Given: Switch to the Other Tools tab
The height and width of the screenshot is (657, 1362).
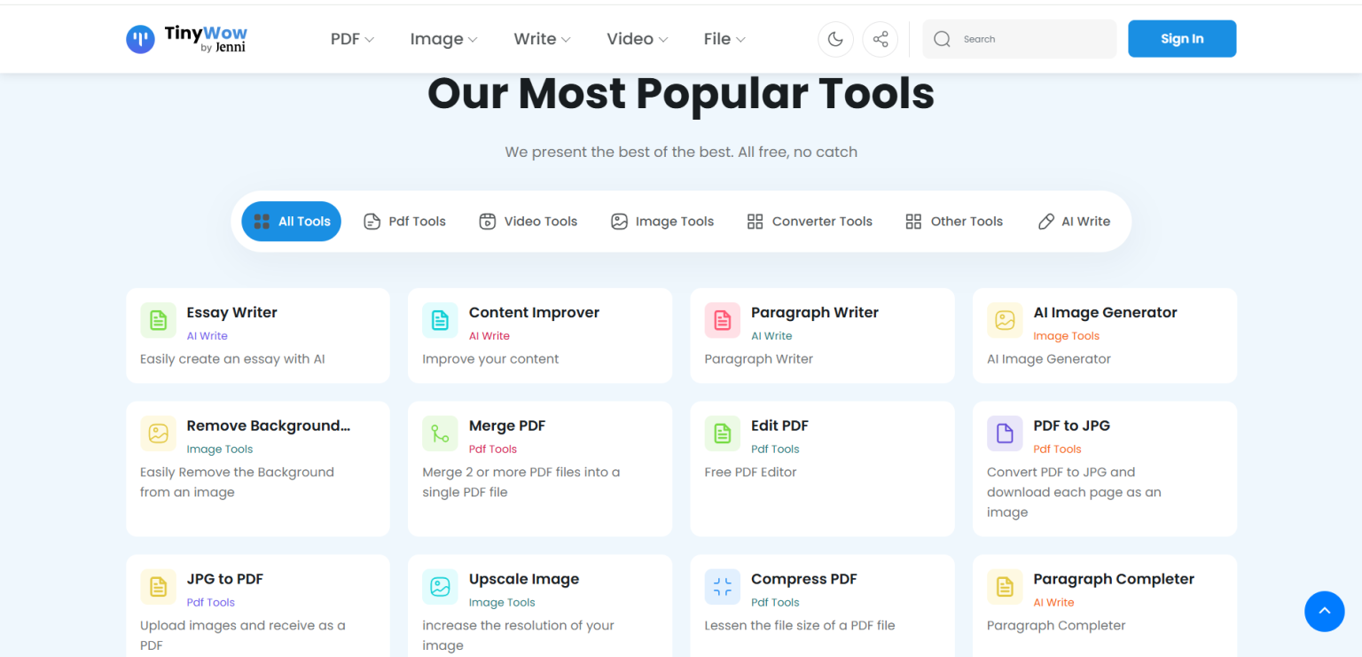Looking at the screenshot, I should click(954, 222).
